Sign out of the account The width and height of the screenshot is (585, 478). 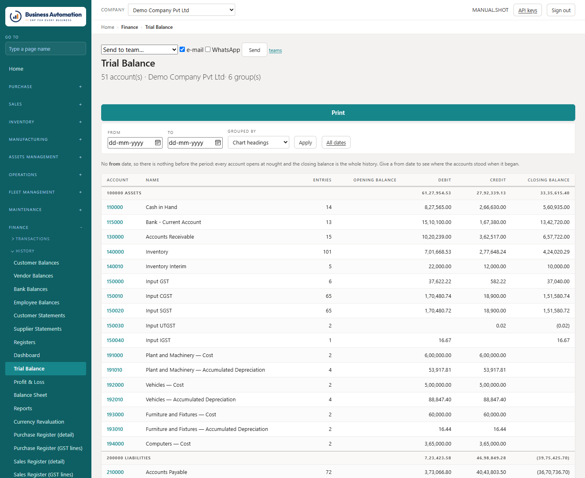pos(561,10)
